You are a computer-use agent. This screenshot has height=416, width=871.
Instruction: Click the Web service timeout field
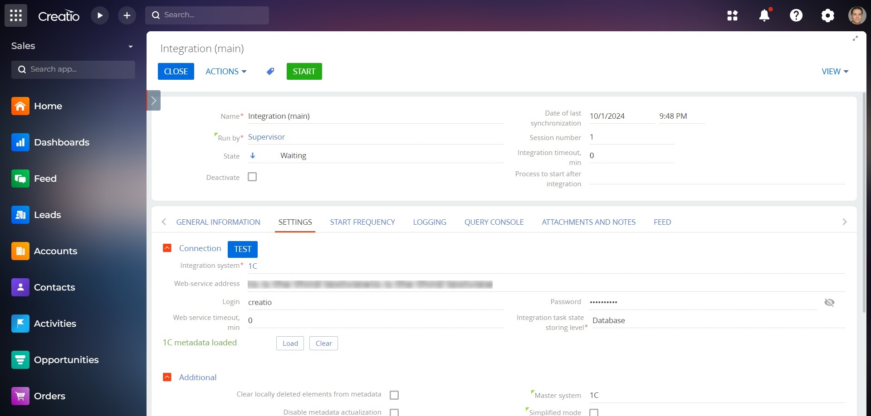click(376, 320)
